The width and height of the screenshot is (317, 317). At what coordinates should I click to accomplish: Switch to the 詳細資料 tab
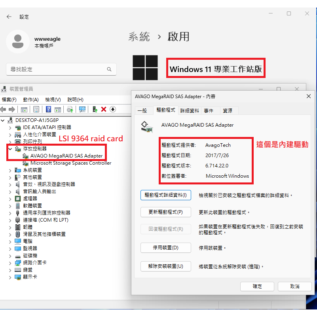pyautogui.click(x=190, y=111)
